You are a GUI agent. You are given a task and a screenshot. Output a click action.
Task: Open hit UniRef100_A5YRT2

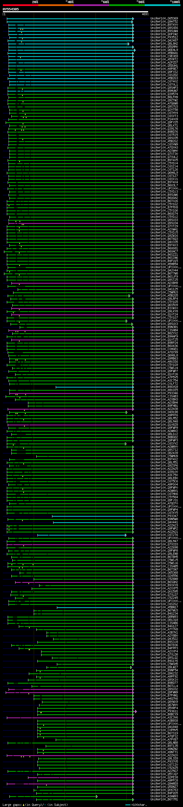point(164,60)
